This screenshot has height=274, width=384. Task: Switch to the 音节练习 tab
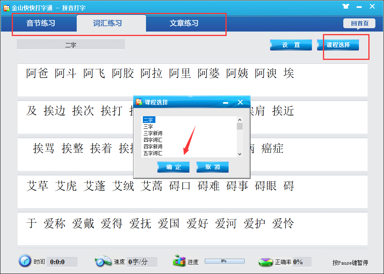point(41,23)
